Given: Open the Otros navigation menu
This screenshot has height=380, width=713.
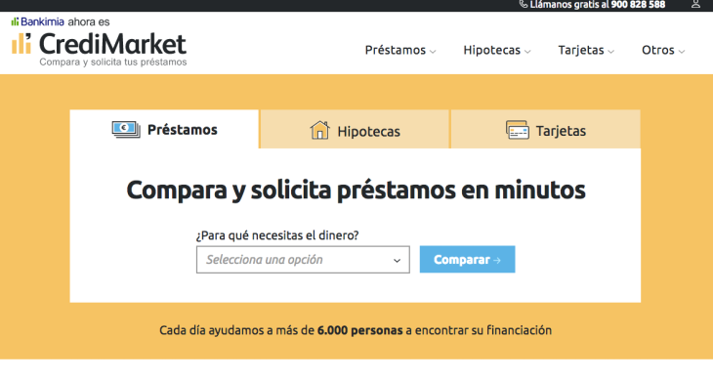Looking at the screenshot, I should (x=663, y=50).
